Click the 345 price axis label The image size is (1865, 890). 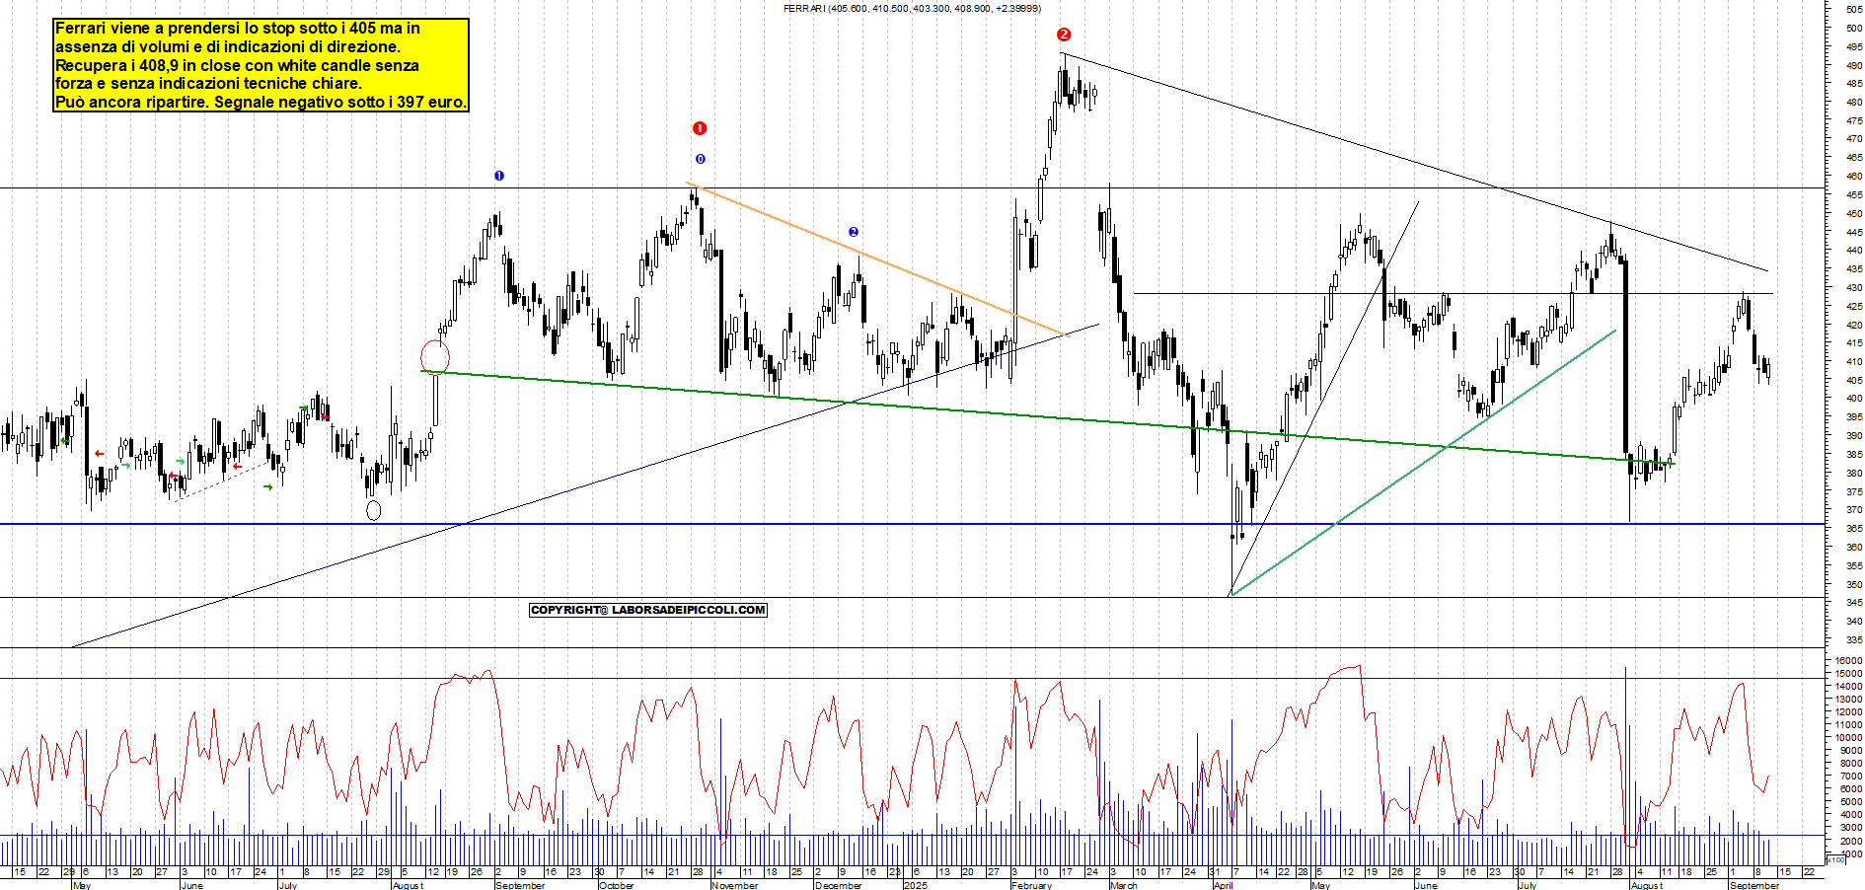(x=1853, y=603)
